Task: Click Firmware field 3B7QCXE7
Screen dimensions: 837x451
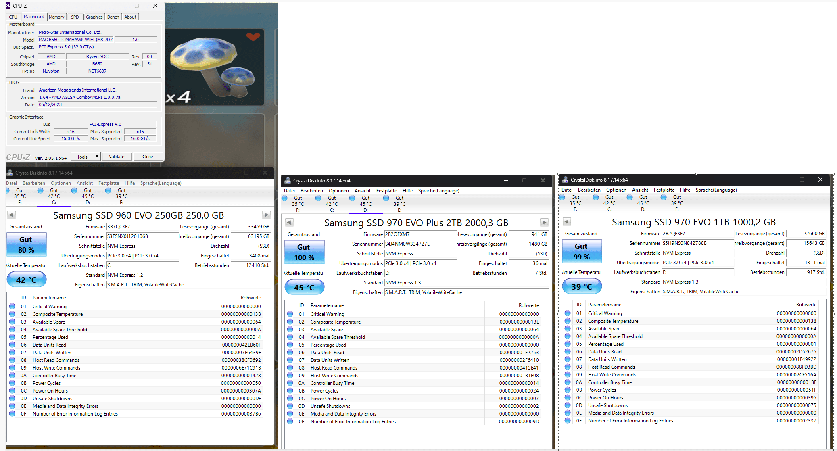Action: click(142, 227)
